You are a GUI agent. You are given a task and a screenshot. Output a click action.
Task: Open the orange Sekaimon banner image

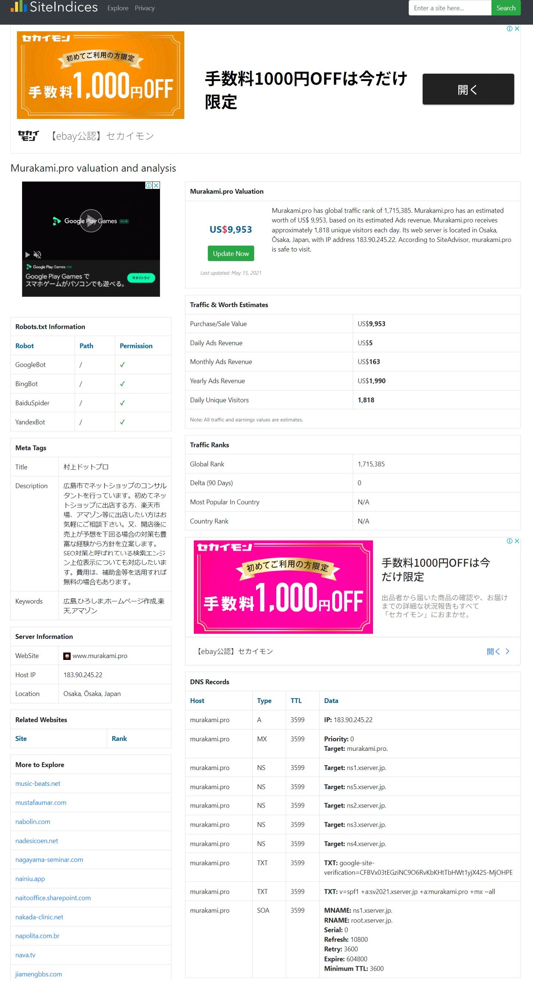100,75
